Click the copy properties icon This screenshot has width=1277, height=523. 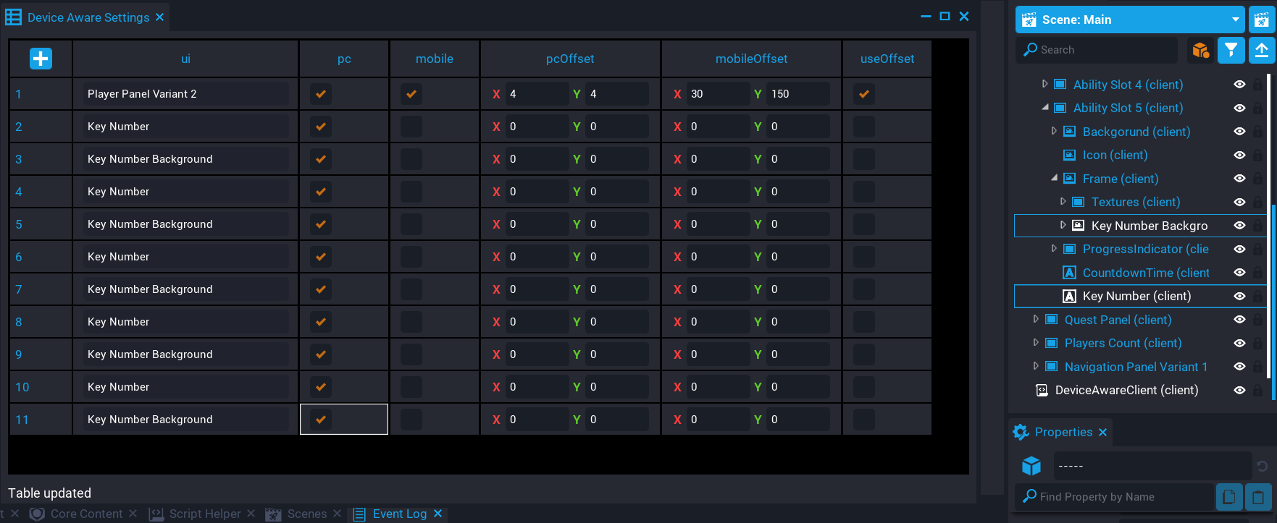[x=1228, y=497]
